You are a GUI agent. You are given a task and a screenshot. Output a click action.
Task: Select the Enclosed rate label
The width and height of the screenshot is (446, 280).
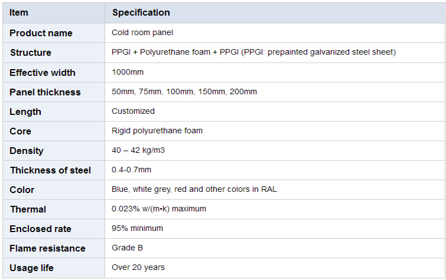coord(40,229)
